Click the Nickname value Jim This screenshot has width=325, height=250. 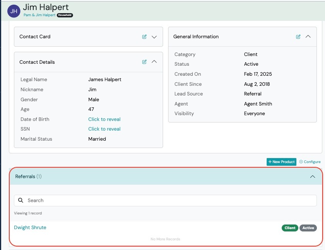[x=92, y=90]
